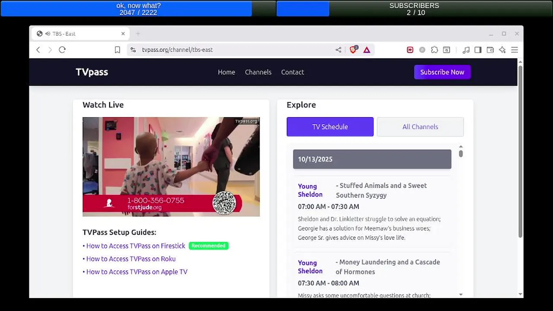The height and width of the screenshot is (311, 553).
Task: Click the 07:00 AM - 07:30 AM time
Action: click(x=328, y=206)
